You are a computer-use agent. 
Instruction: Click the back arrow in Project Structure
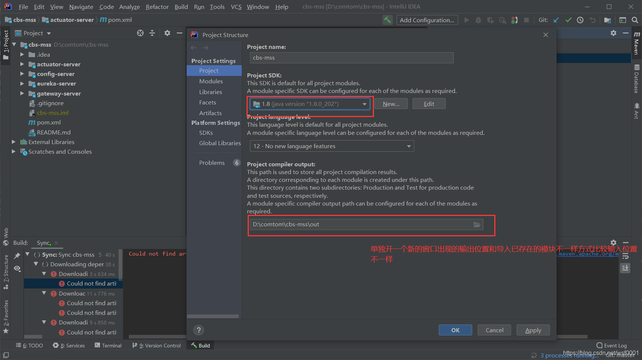click(x=194, y=48)
